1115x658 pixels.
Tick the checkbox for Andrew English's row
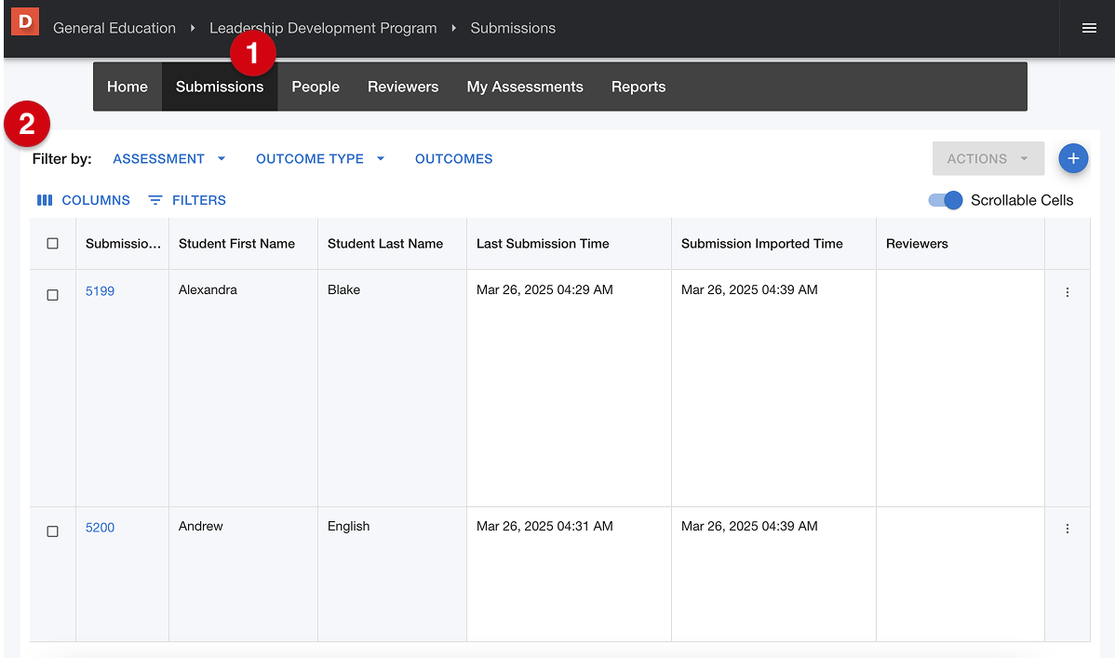(x=53, y=531)
